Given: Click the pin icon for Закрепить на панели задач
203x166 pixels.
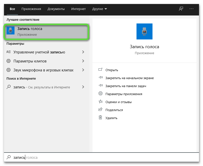Looking at the screenshot, I should pyautogui.click(x=100, y=86).
